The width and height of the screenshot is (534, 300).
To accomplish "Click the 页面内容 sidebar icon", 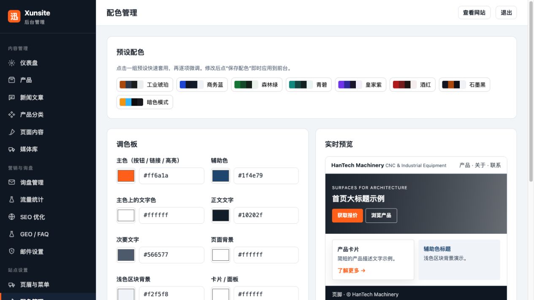I will click(12, 132).
